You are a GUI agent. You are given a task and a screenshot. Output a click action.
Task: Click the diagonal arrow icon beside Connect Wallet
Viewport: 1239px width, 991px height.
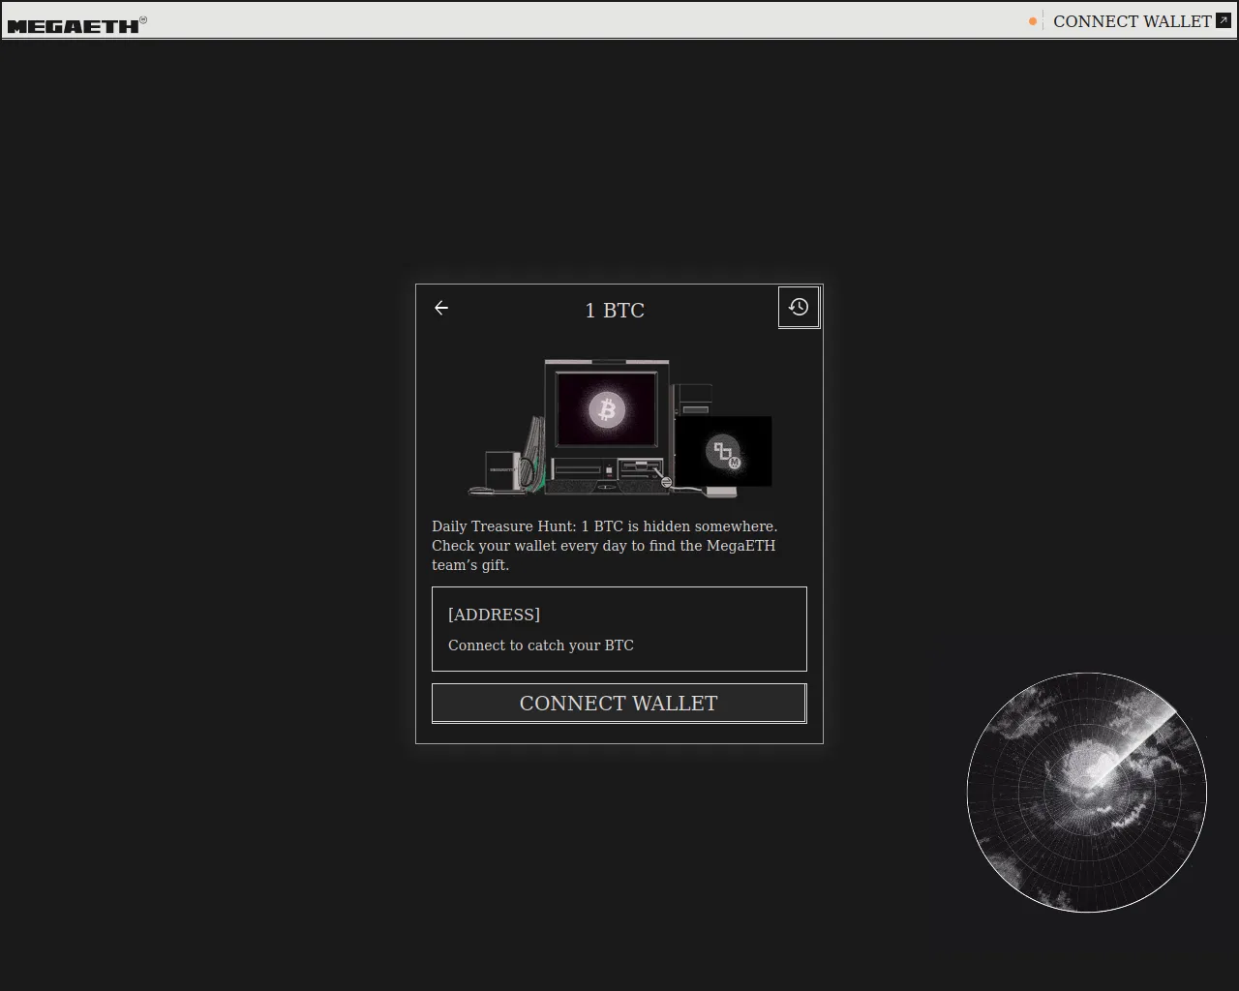pos(1224,20)
